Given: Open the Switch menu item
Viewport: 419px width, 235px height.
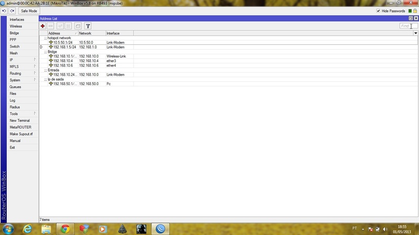Looking at the screenshot, I should pyautogui.click(x=15, y=46).
